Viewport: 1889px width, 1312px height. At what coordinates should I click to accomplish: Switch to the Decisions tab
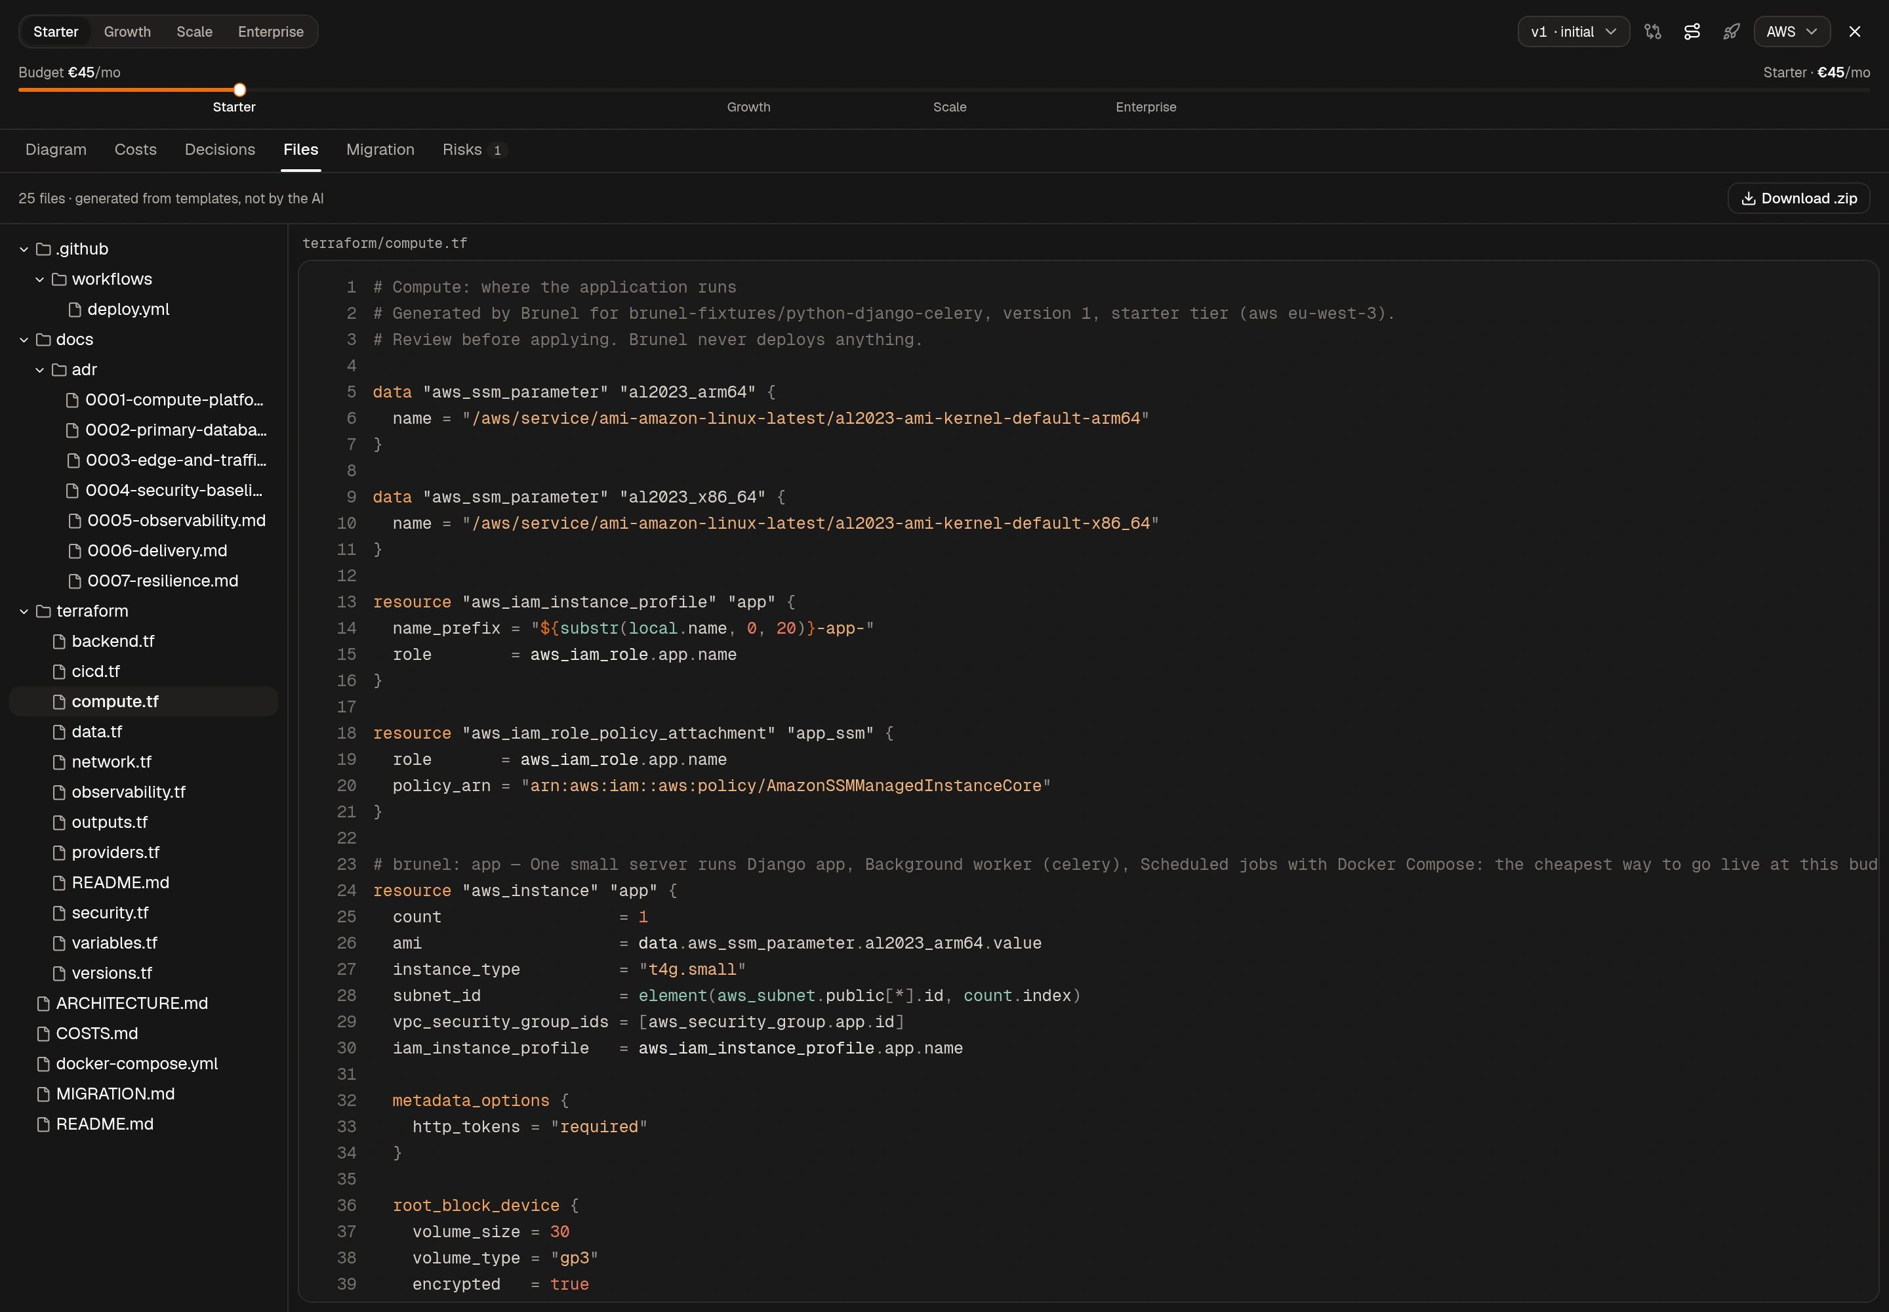tap(220, 150)
